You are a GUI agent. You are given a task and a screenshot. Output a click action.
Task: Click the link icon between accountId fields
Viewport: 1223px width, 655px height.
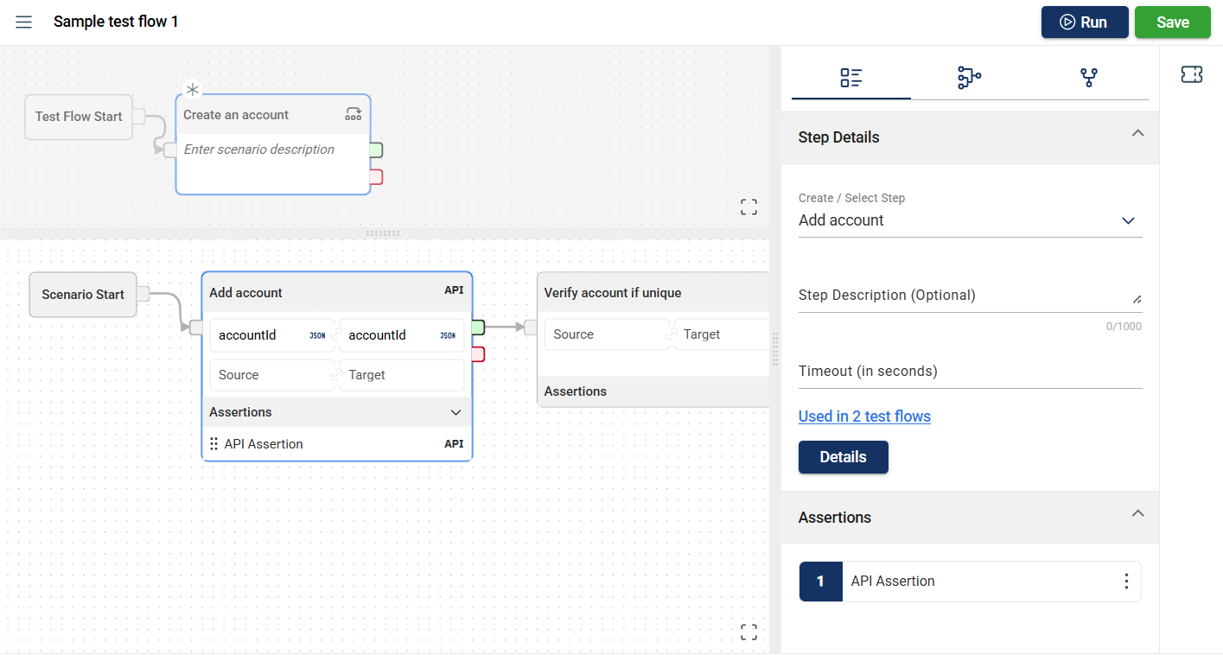click(x=337, y=335)
